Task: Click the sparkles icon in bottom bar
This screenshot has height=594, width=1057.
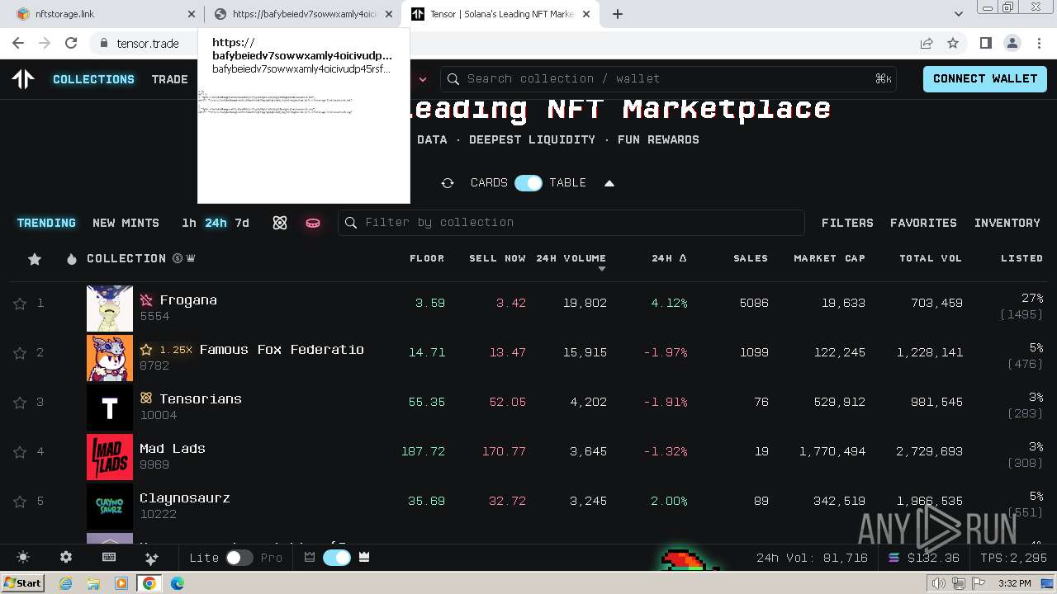Action: (x=152, y=558)
